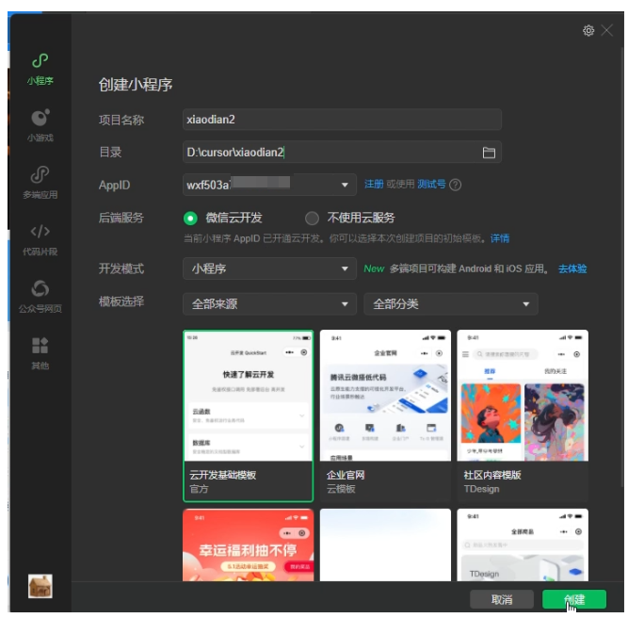The image size is (628, 618).
Task: Choose 不使用云服务 radio option
Action: [349, 218]
